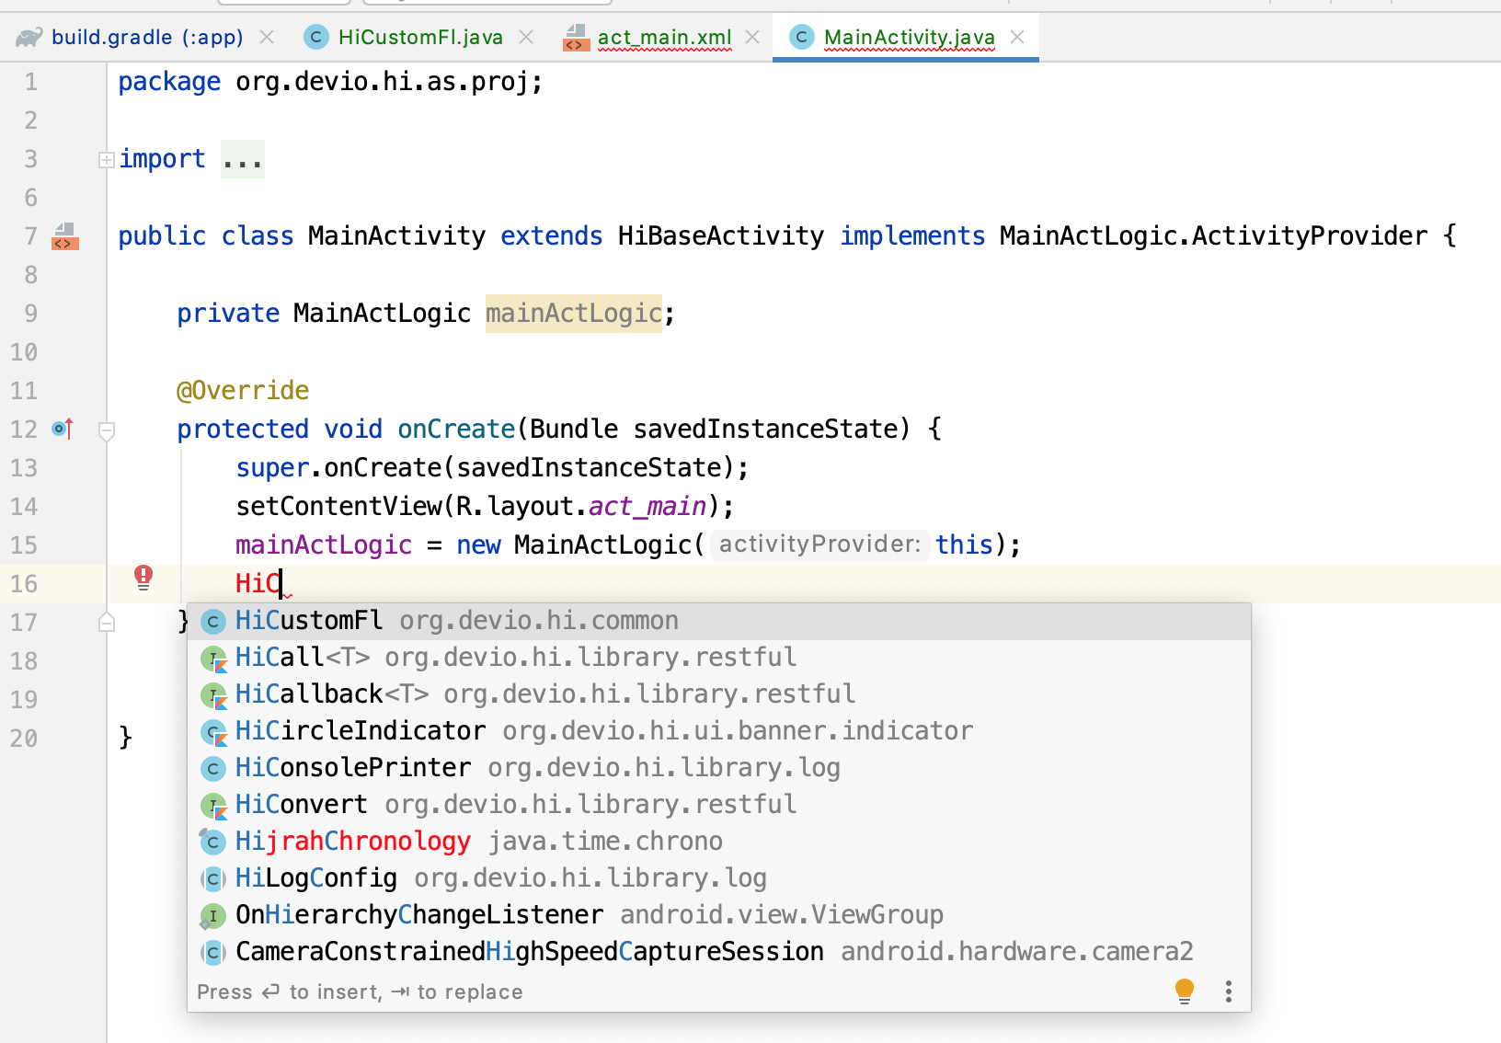Choose HiCallback<T> from completion list
Viewport: 1501px width, 1043px height.
(x=719, y=694)
